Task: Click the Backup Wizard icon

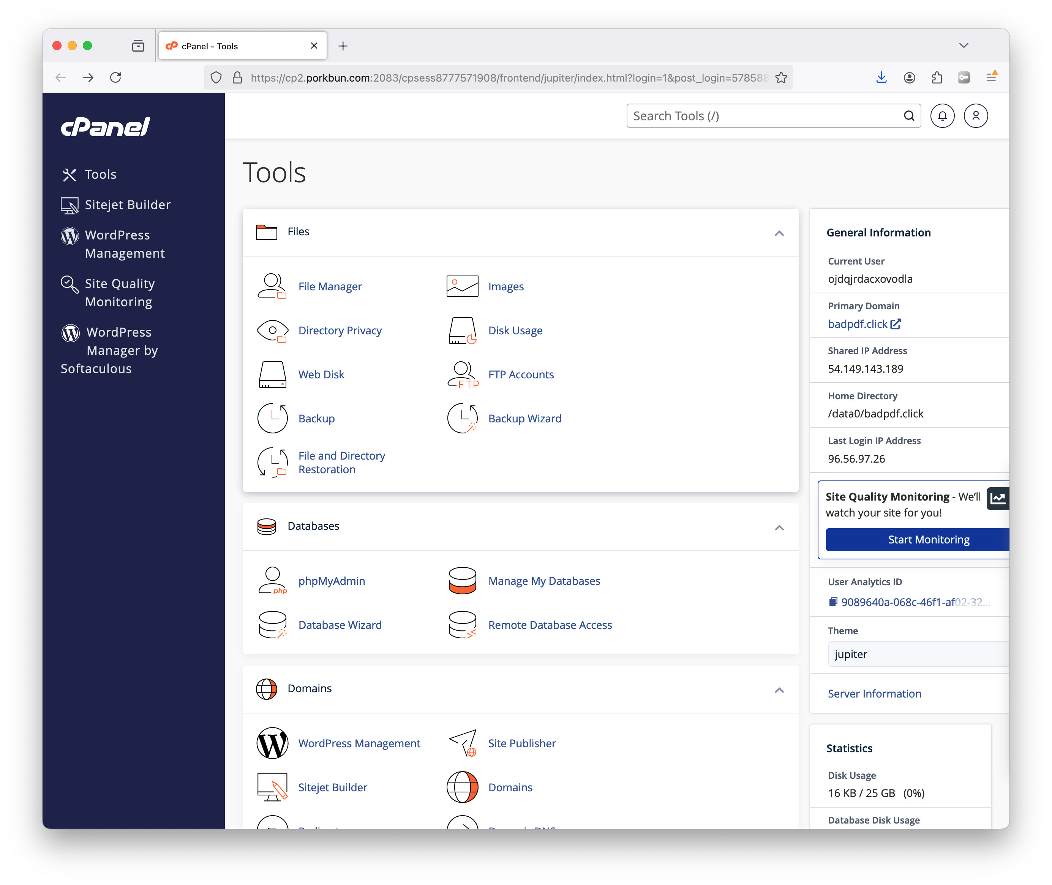Action: (x=462, y=419)
